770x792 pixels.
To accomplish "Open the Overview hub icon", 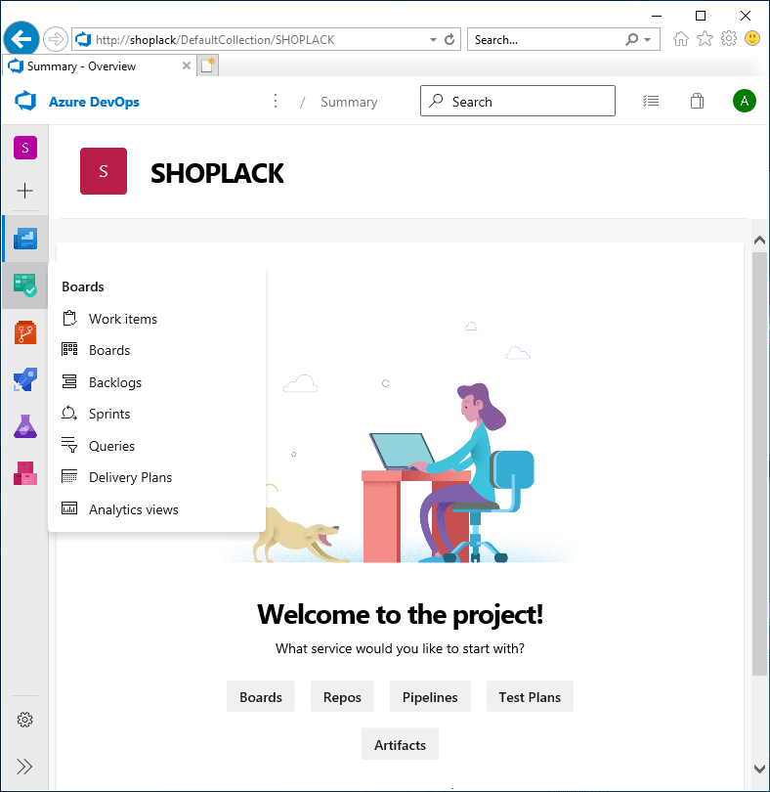I will 25,239.
